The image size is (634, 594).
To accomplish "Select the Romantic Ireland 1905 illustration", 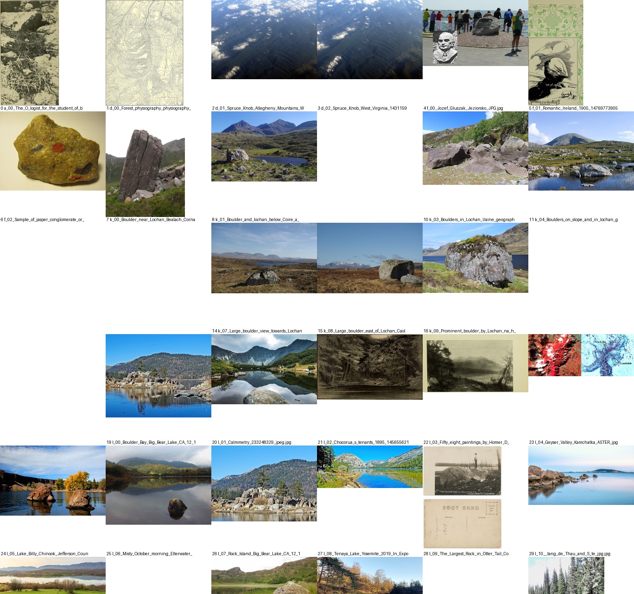I will (556, 52).
